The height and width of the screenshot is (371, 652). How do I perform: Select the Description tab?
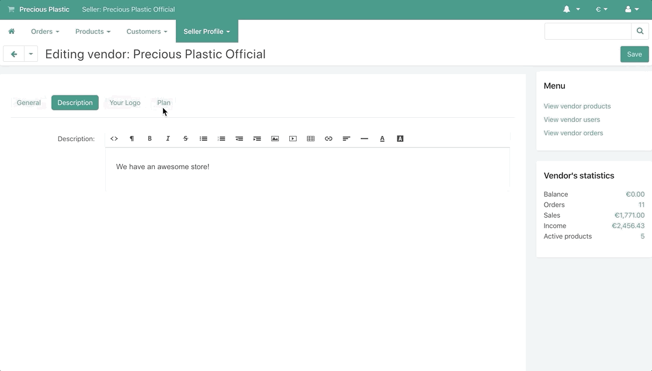point(75,103)
